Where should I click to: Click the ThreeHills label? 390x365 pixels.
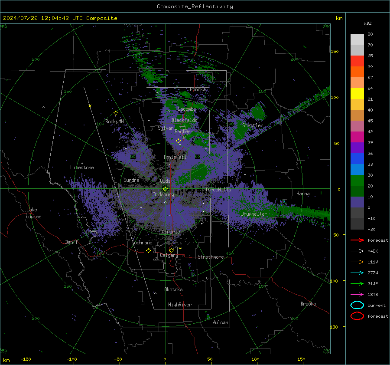pos(218,190)
